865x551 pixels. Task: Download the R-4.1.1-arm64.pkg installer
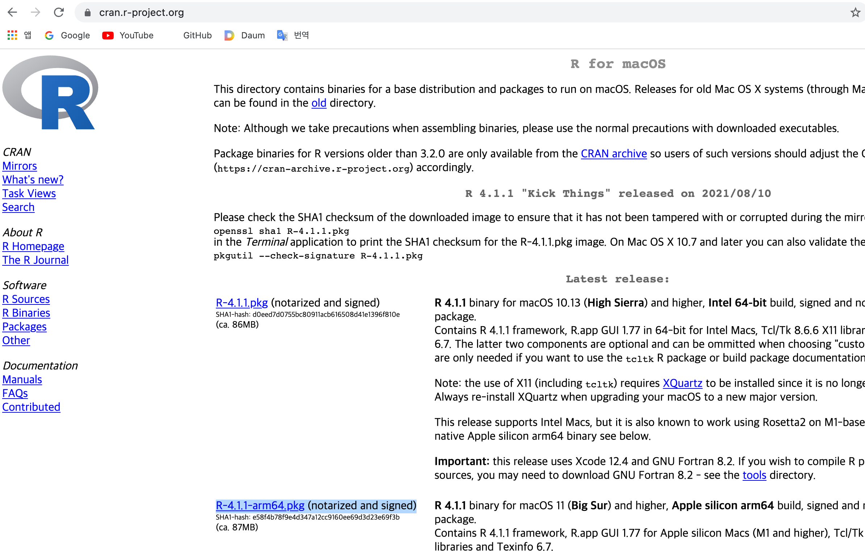260,505
